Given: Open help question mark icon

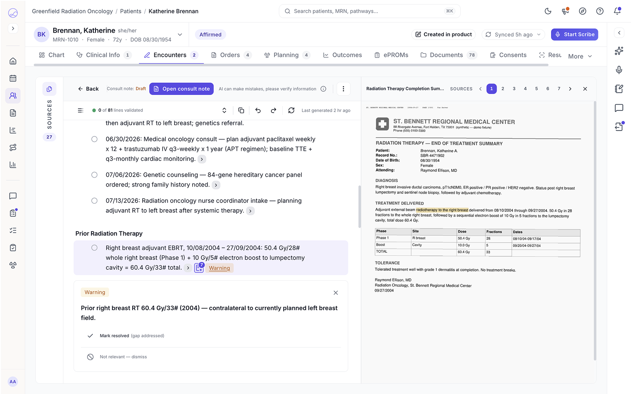Looking at the screenshot, I should pos(600,11).
